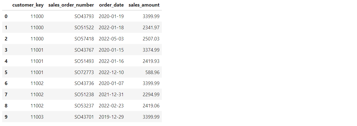Click row index 5 label
This screenshot has width=357, height=126.
(6, 72)
